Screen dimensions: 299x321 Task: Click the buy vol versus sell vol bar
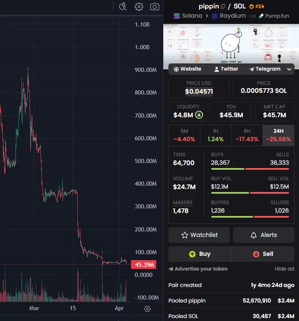[x=250, y=193]
